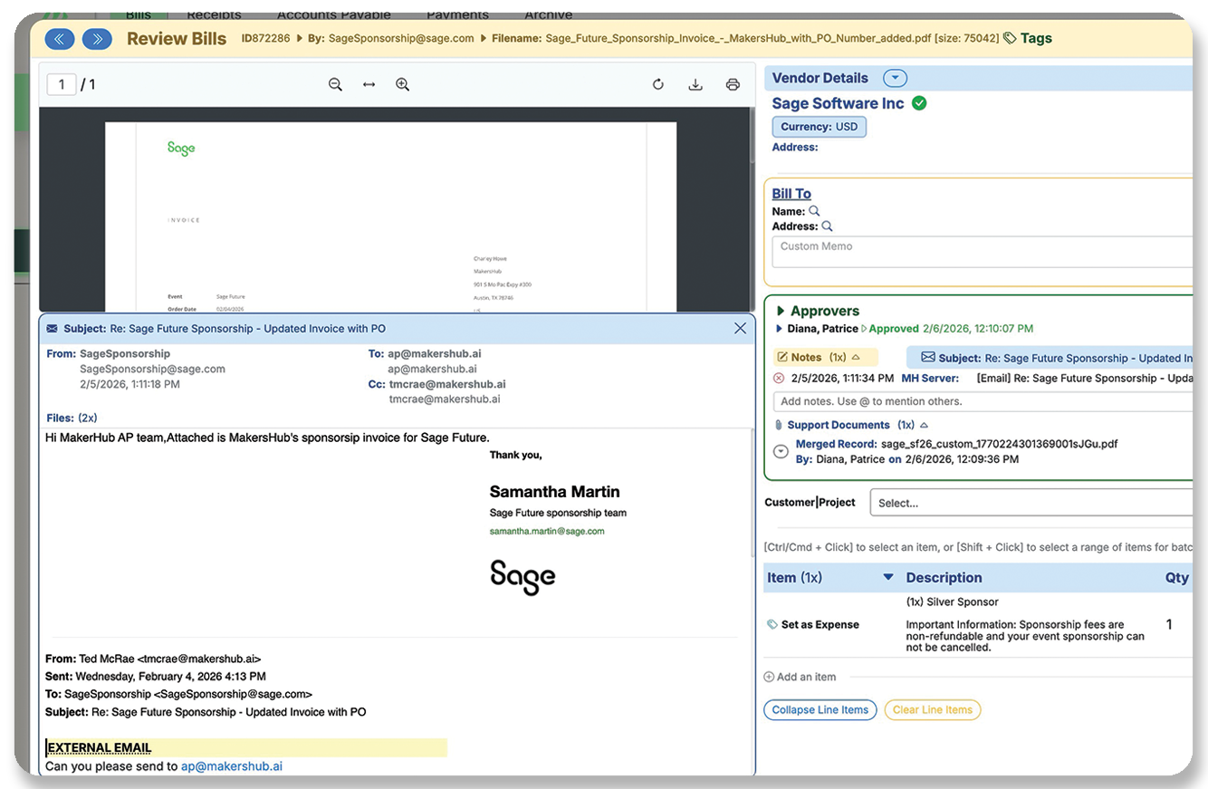Viewport: 1208px width, 789px height.
Task: Open the email Subject tab in Approvers panel
Action: coord(1050,358)
